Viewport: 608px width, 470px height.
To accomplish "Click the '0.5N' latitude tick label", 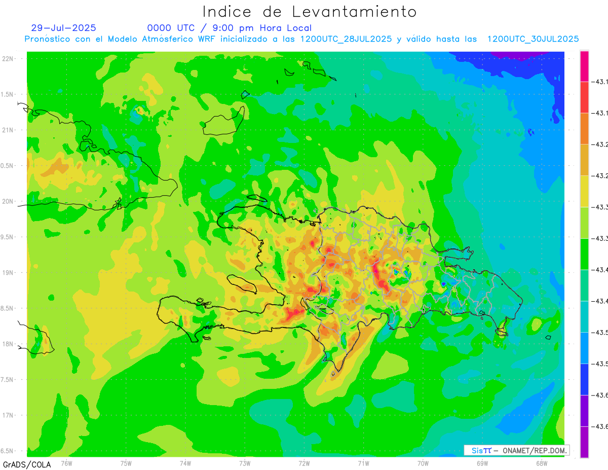I will (7, 166).
